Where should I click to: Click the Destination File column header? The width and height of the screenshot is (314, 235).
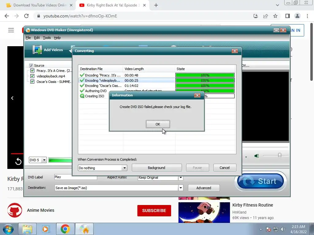(101, 69)
